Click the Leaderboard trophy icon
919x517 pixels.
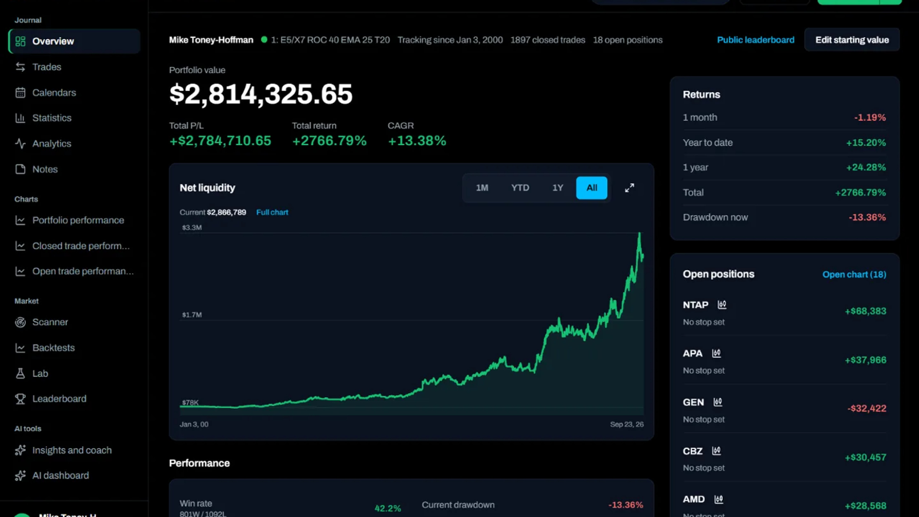[x=20, y=399]
